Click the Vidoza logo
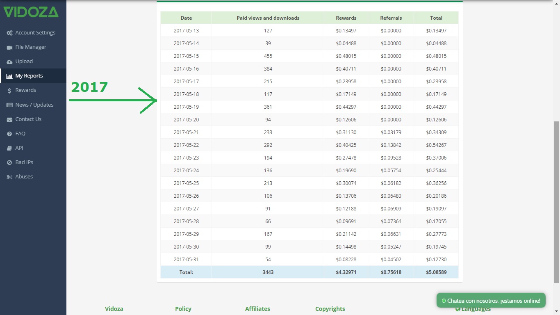The width and height of the screenshot is (560, 315). 31,12
